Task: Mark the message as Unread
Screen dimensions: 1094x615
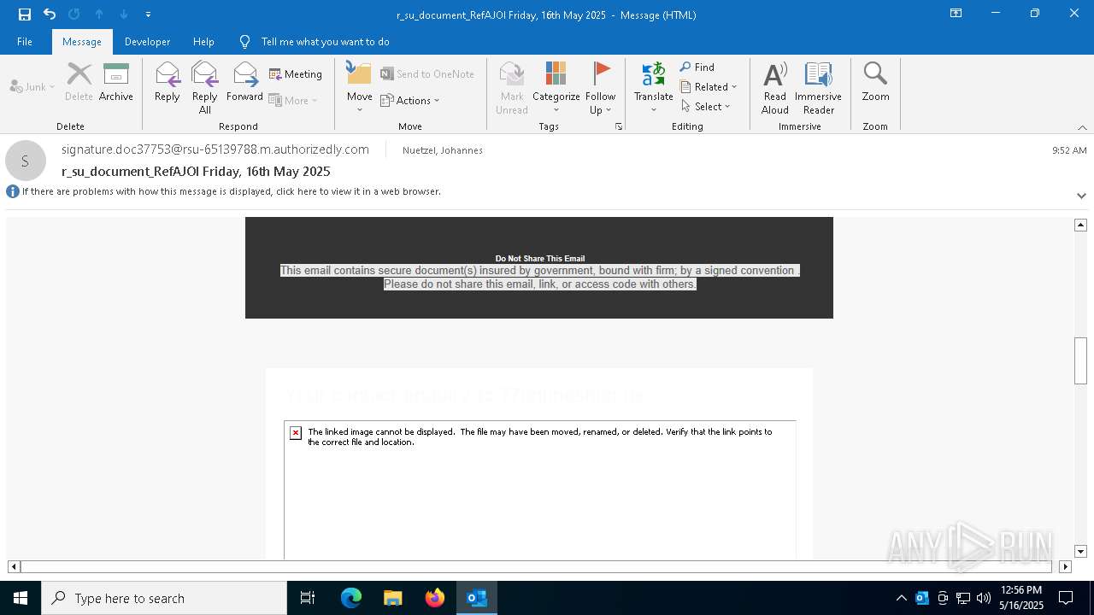Action: 512,87
